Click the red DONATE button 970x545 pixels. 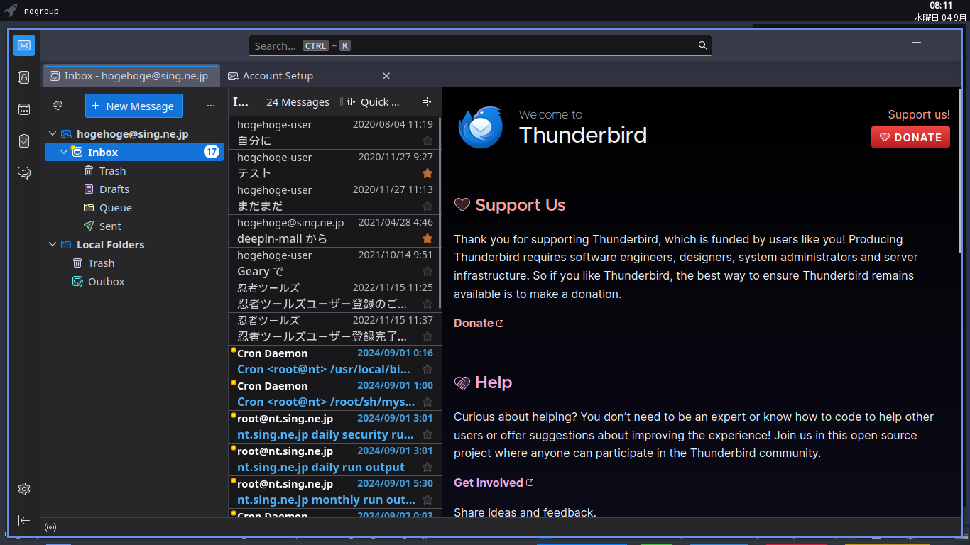click(910, 137)
